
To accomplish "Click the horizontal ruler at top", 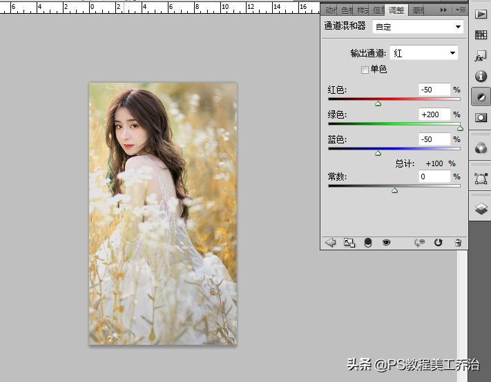I will (x=160, y=8).
